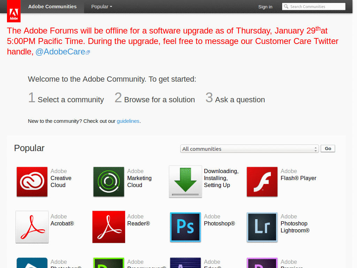357x268 pixels.
Task: Open the Adobe Photoshop Lightroom community
Action: pyautogui.click(x=262, y=227)
